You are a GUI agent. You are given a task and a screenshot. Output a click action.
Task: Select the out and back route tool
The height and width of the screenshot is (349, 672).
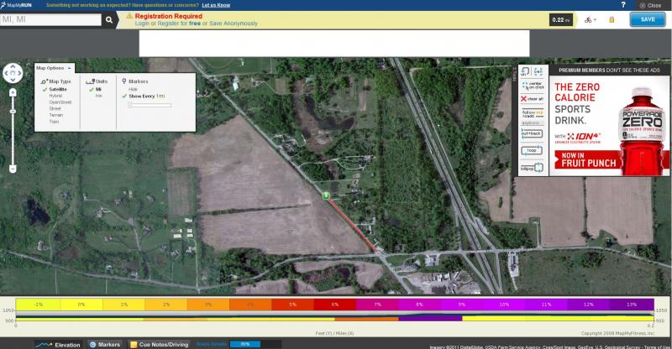[x=533, y=132]
